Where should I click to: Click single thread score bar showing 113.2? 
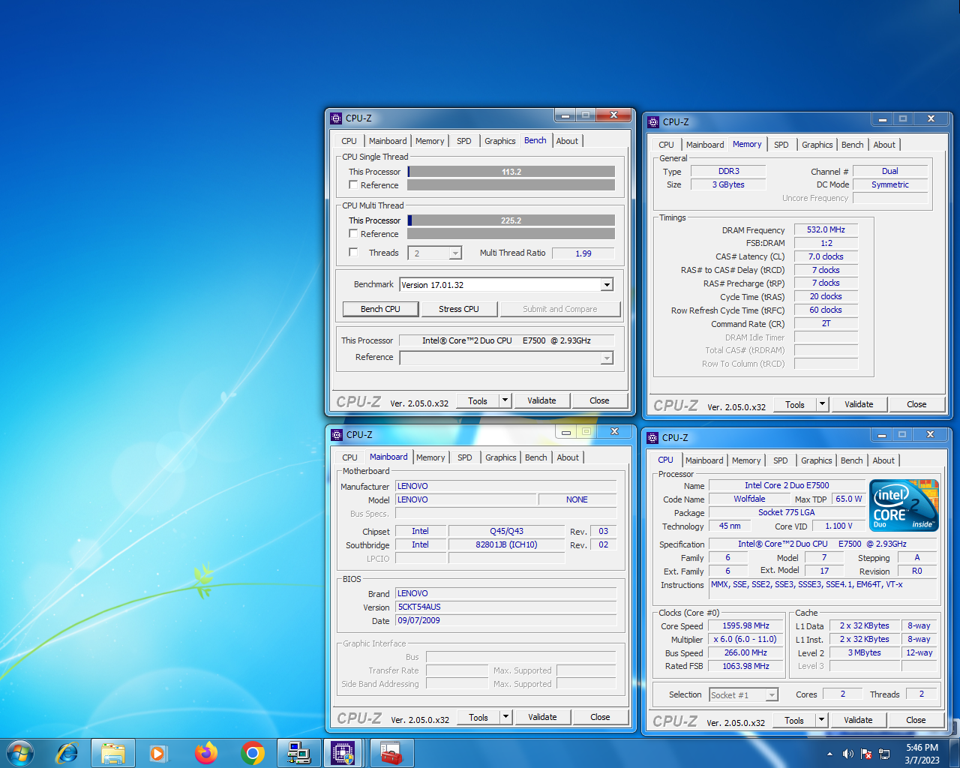click(511, 172)
